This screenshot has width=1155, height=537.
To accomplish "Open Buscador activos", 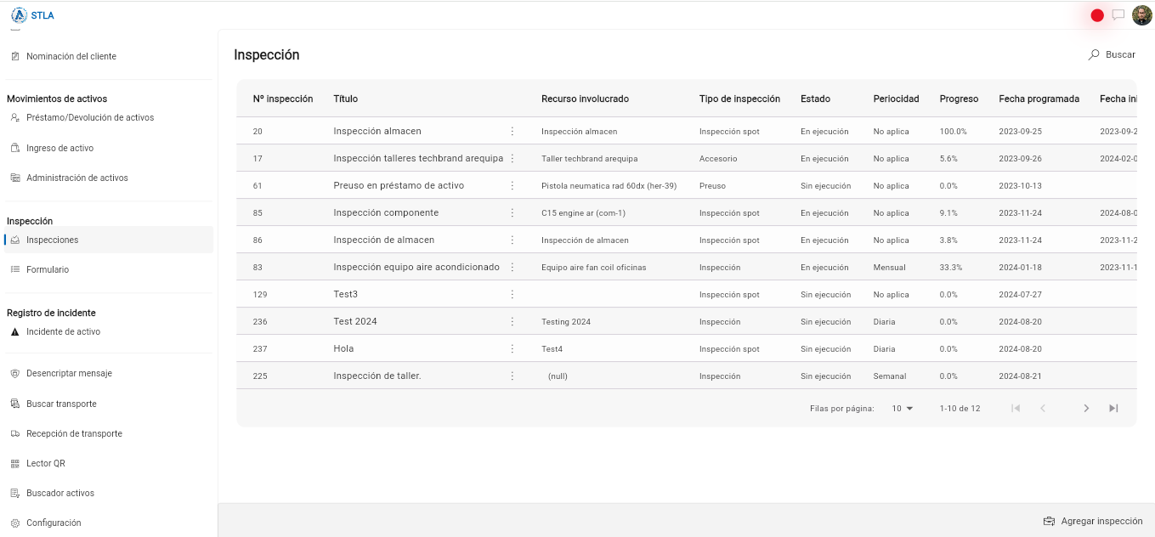I will click(x=60, y=493).
